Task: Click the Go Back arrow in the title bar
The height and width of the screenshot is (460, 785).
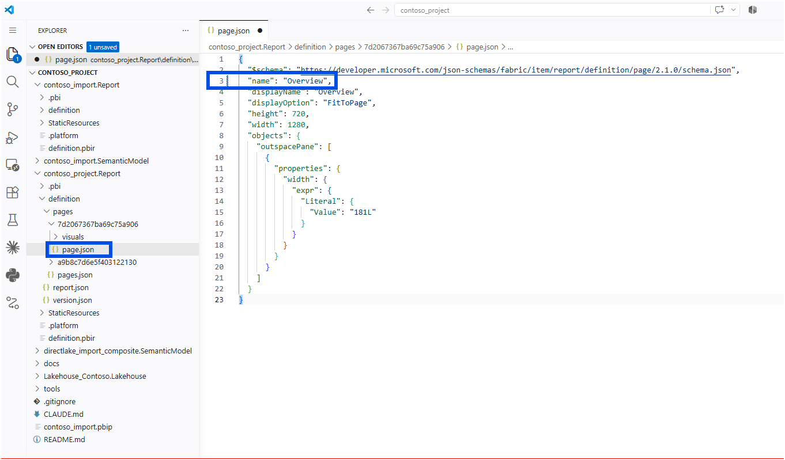Action: [x=371, y=10]
